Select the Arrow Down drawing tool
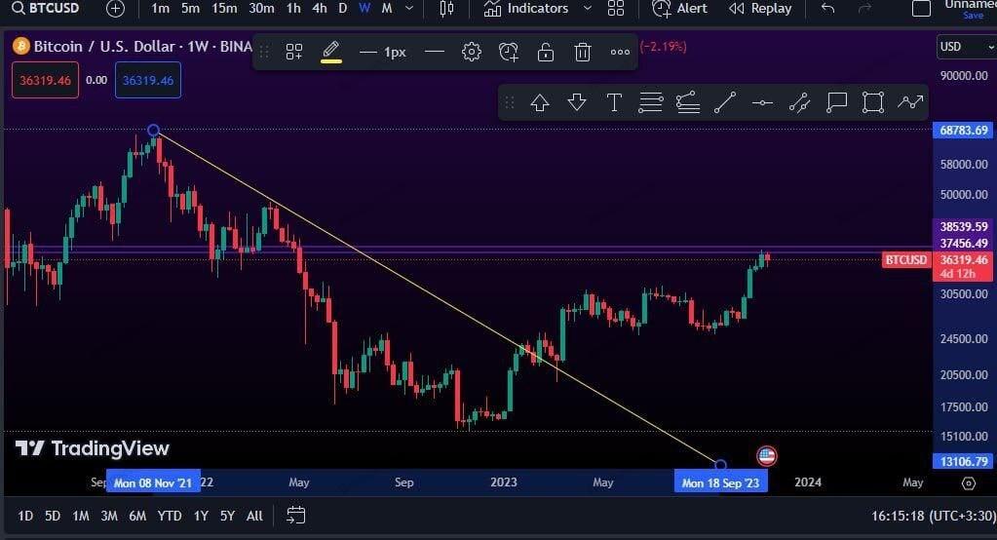Image resolution: width=997 pixels, height=540 pixels. 577,102
